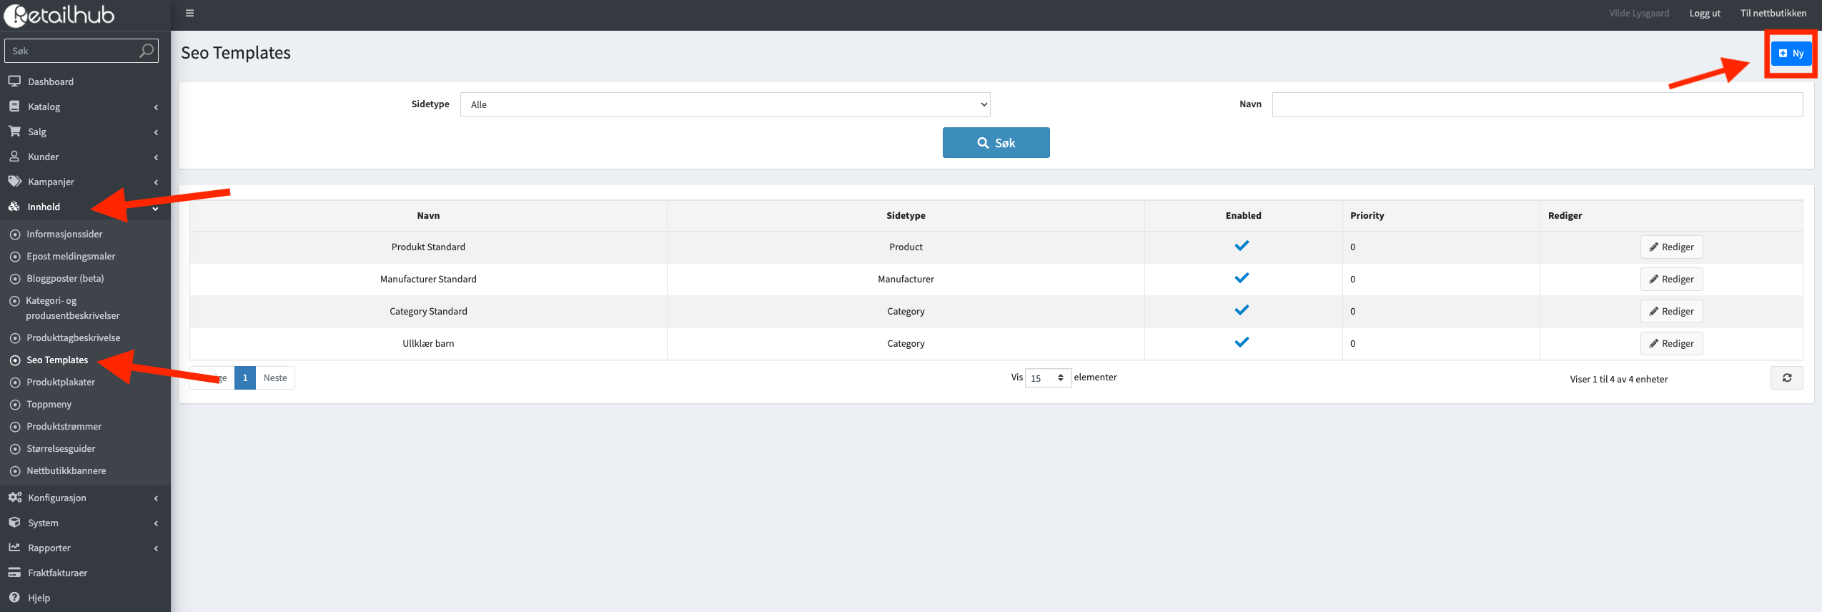Viewport: 1822px width, 612px height.
Task: Click the Fraktfakturaer card icon in sidebar
Action: click(14, 573)
